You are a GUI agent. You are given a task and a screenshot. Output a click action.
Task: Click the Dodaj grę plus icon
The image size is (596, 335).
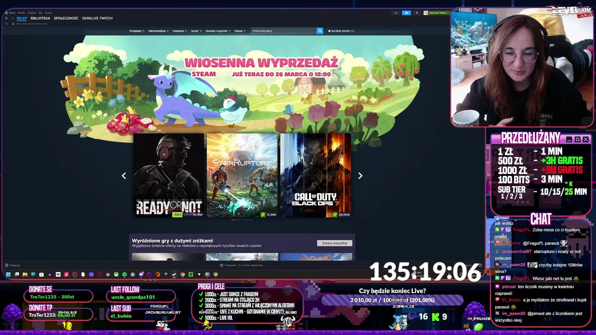tap(7, 265)
